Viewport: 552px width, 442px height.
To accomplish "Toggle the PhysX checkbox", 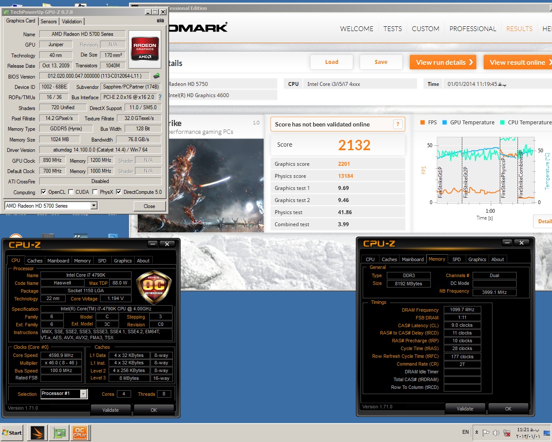I will tap(95, 192).
